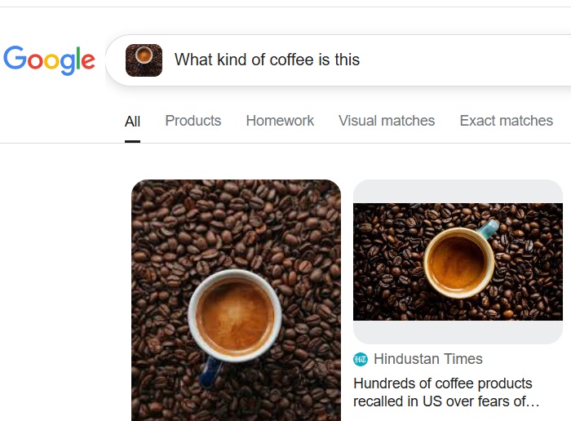The height and width of the screenshot is (421, 571).
Task: Click the teal-handled cup in the Hindustan Times image
Action: pos(458,262)
